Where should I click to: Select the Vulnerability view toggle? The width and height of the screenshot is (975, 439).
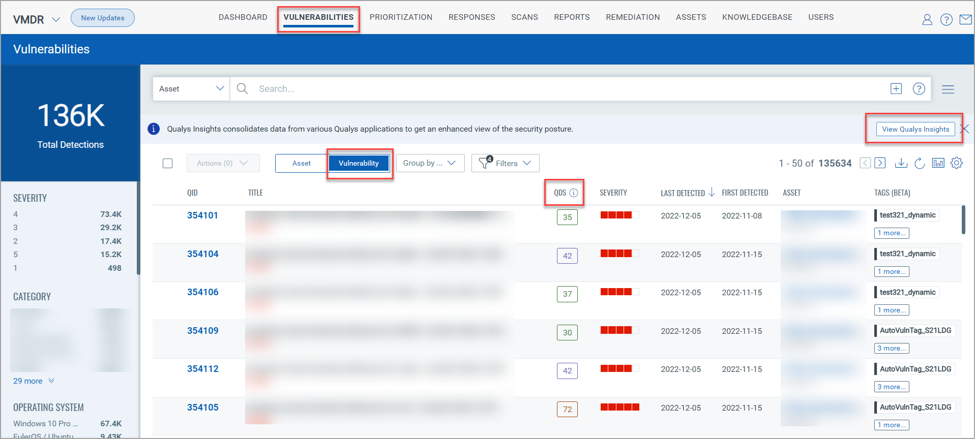click(x=359, y=163)
